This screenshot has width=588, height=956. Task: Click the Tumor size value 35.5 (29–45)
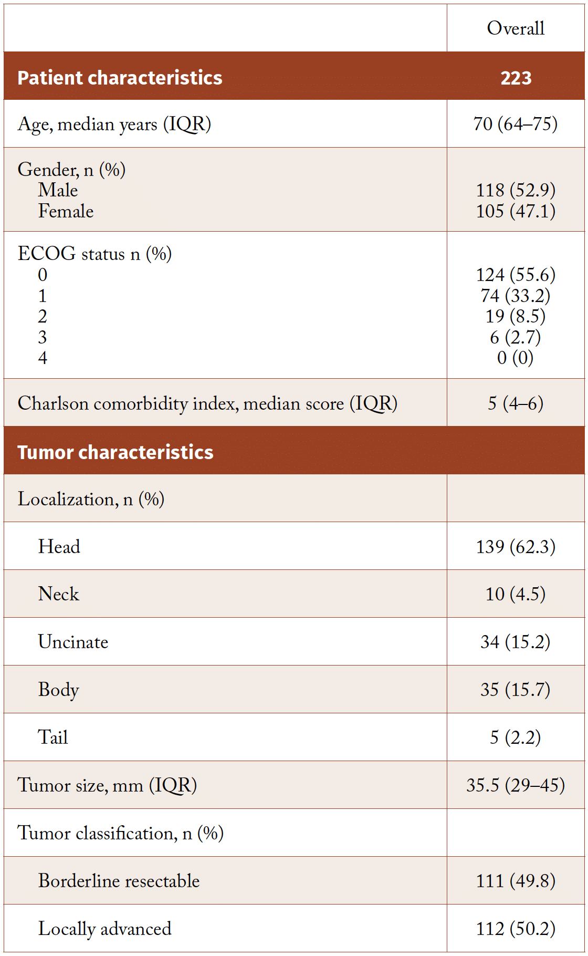click(x=516, y=785)
